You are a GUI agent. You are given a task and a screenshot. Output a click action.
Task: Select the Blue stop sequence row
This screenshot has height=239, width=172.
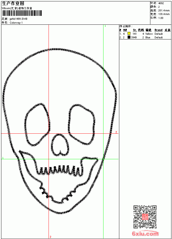point(145,37)
